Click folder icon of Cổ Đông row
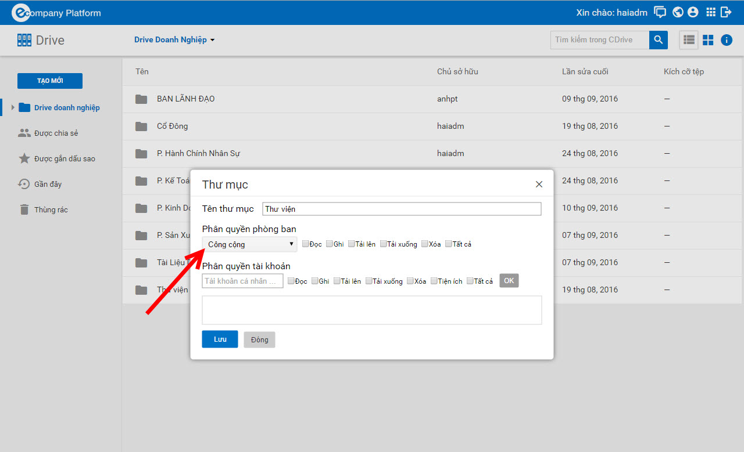 (x=141, y=126)
